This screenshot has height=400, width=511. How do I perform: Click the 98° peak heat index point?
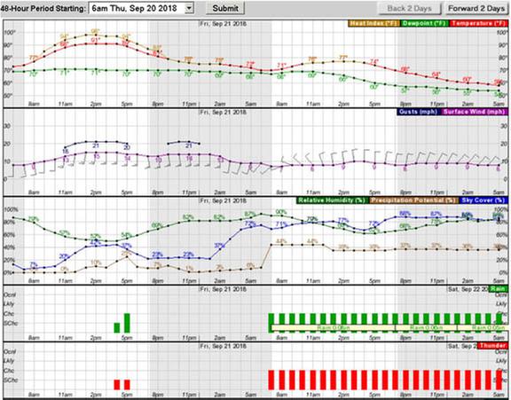click(x=96, y=35)
